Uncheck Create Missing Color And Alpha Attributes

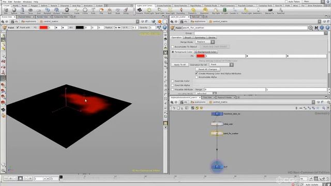coord(197,73)
